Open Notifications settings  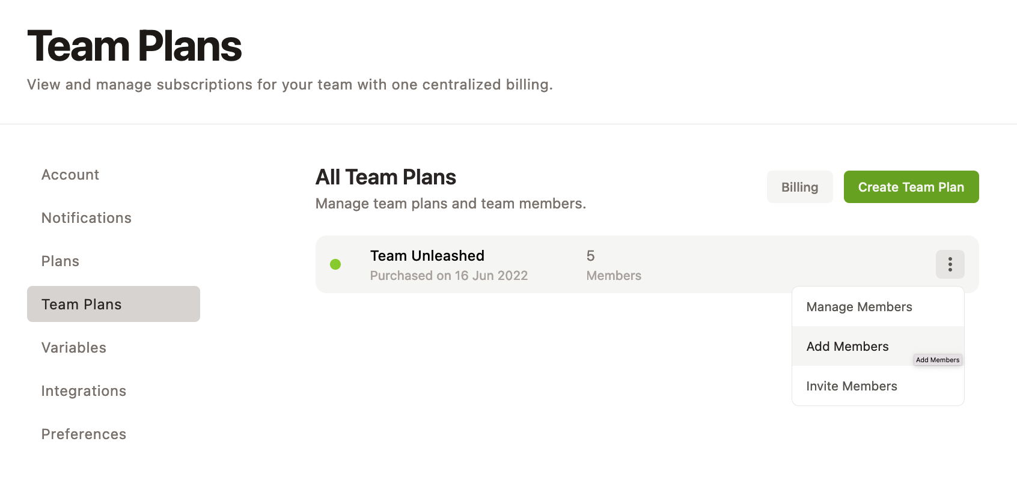pyautogui.click(x=86, y=217)
